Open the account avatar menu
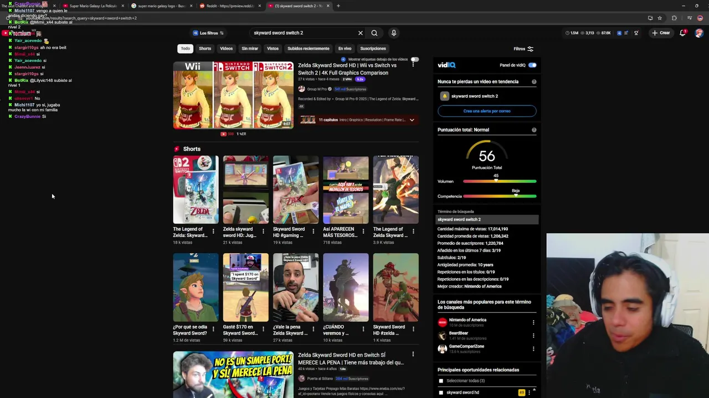709x398 pixels. click(699, 33)
